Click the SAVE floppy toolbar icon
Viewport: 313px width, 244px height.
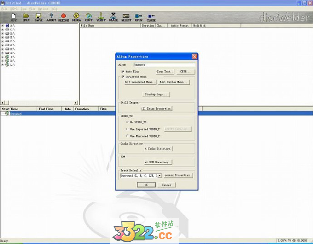coord(39,17)
